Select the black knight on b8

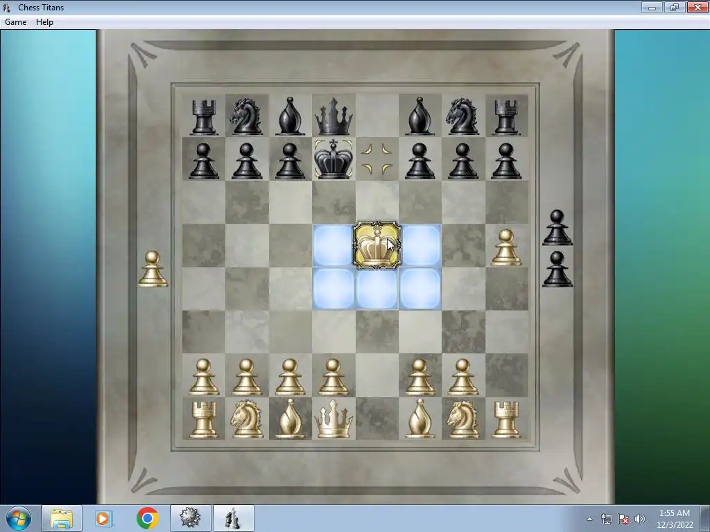coord(247,116)
